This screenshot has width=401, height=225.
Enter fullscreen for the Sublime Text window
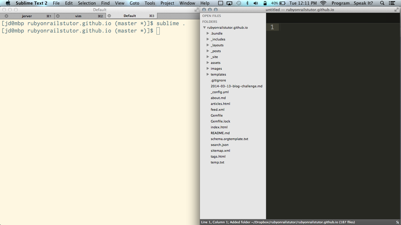point(396,10)
